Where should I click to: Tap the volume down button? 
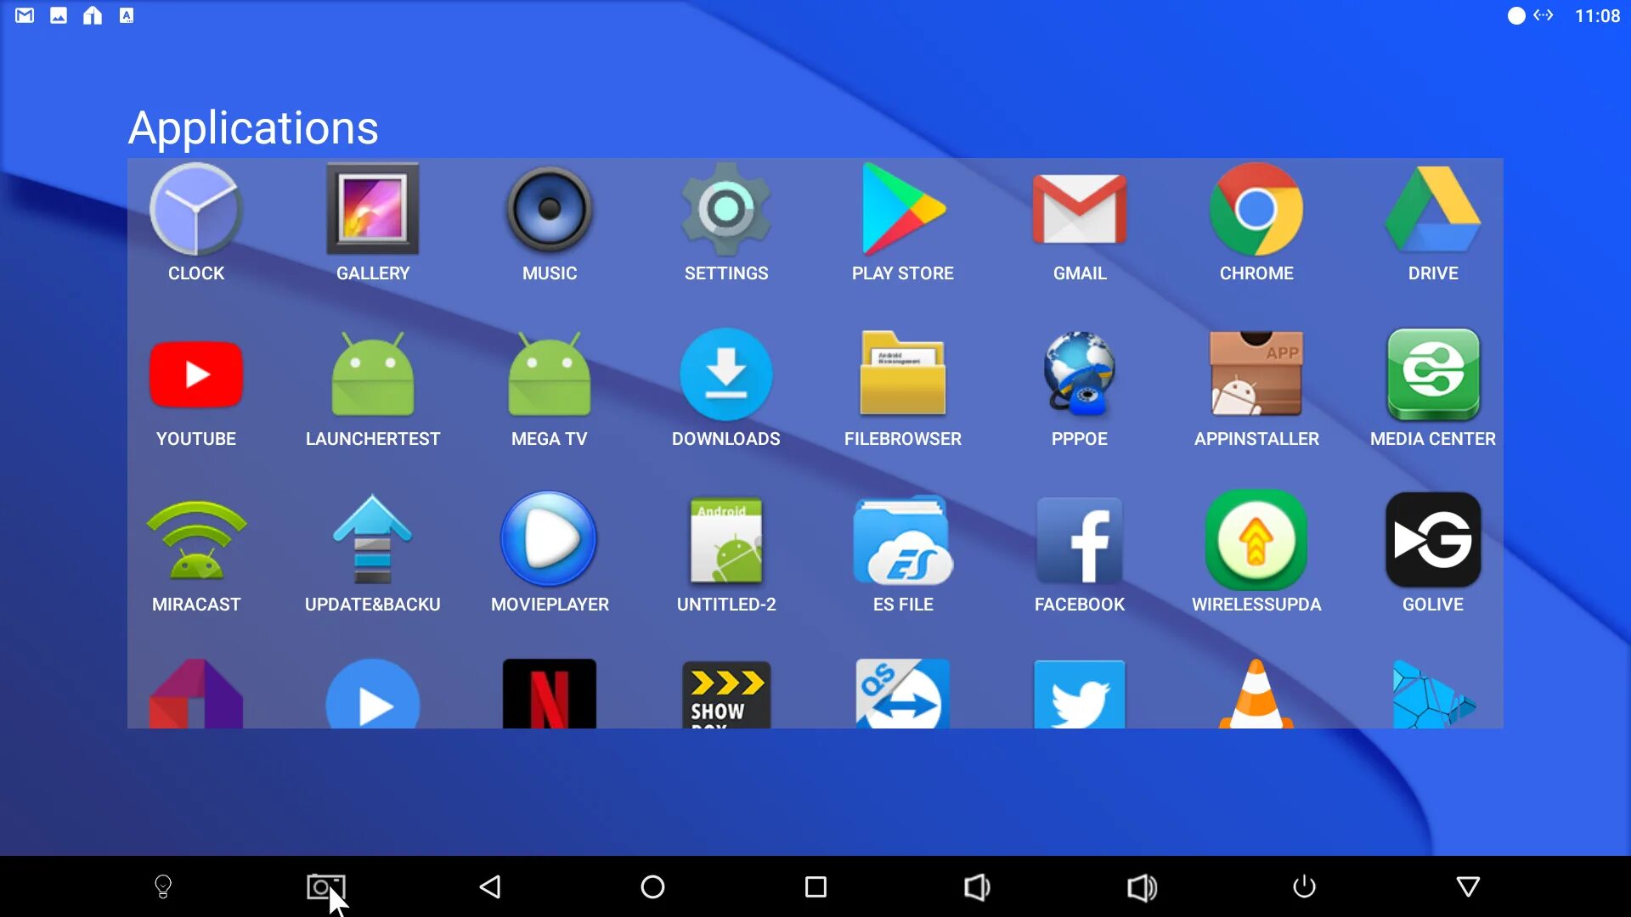pos(978,886)
